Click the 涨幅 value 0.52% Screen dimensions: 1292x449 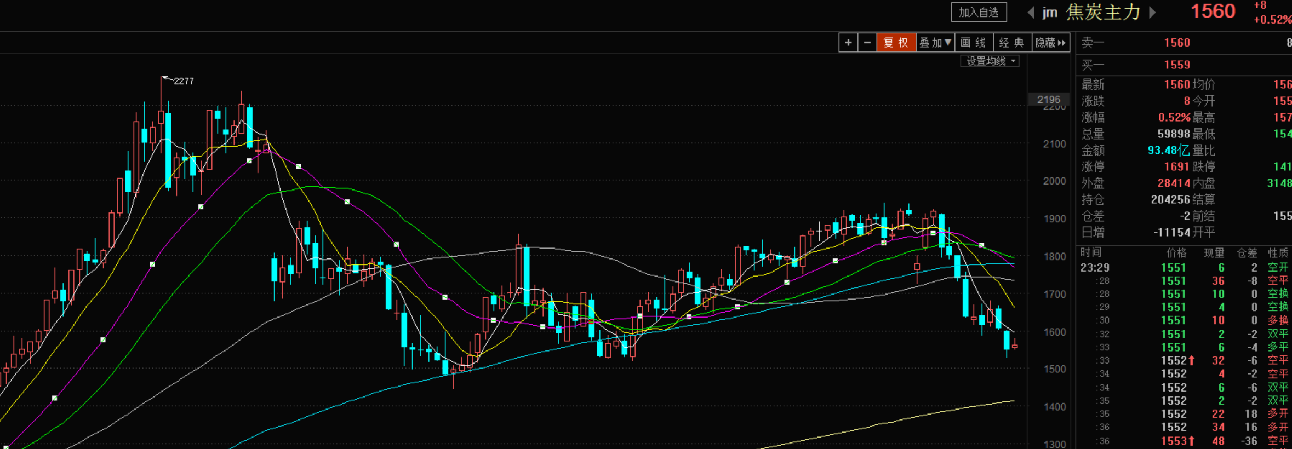pyautogui.click(x=1174, y=118)
